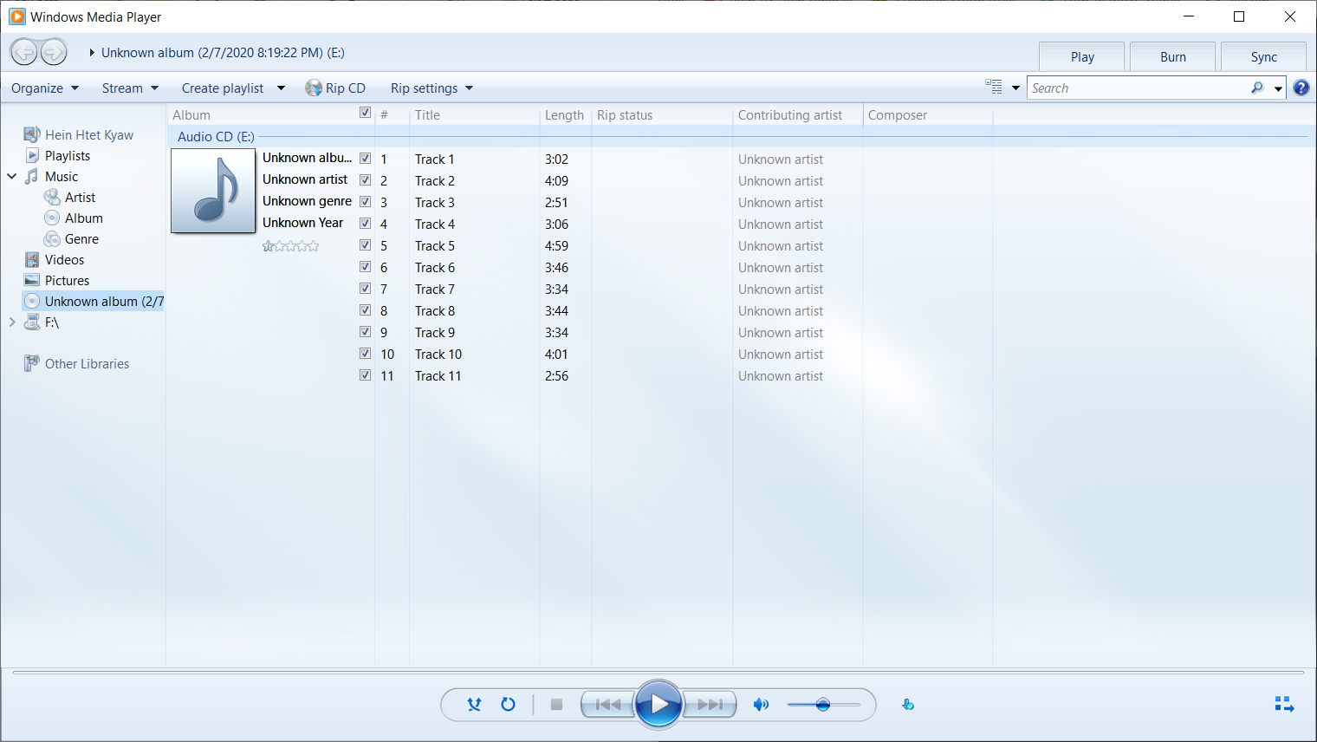The height and width of the screenshot is (742, 1317).
Task: Open the Stream dropdown menu
Action: [x=130, y=88]
